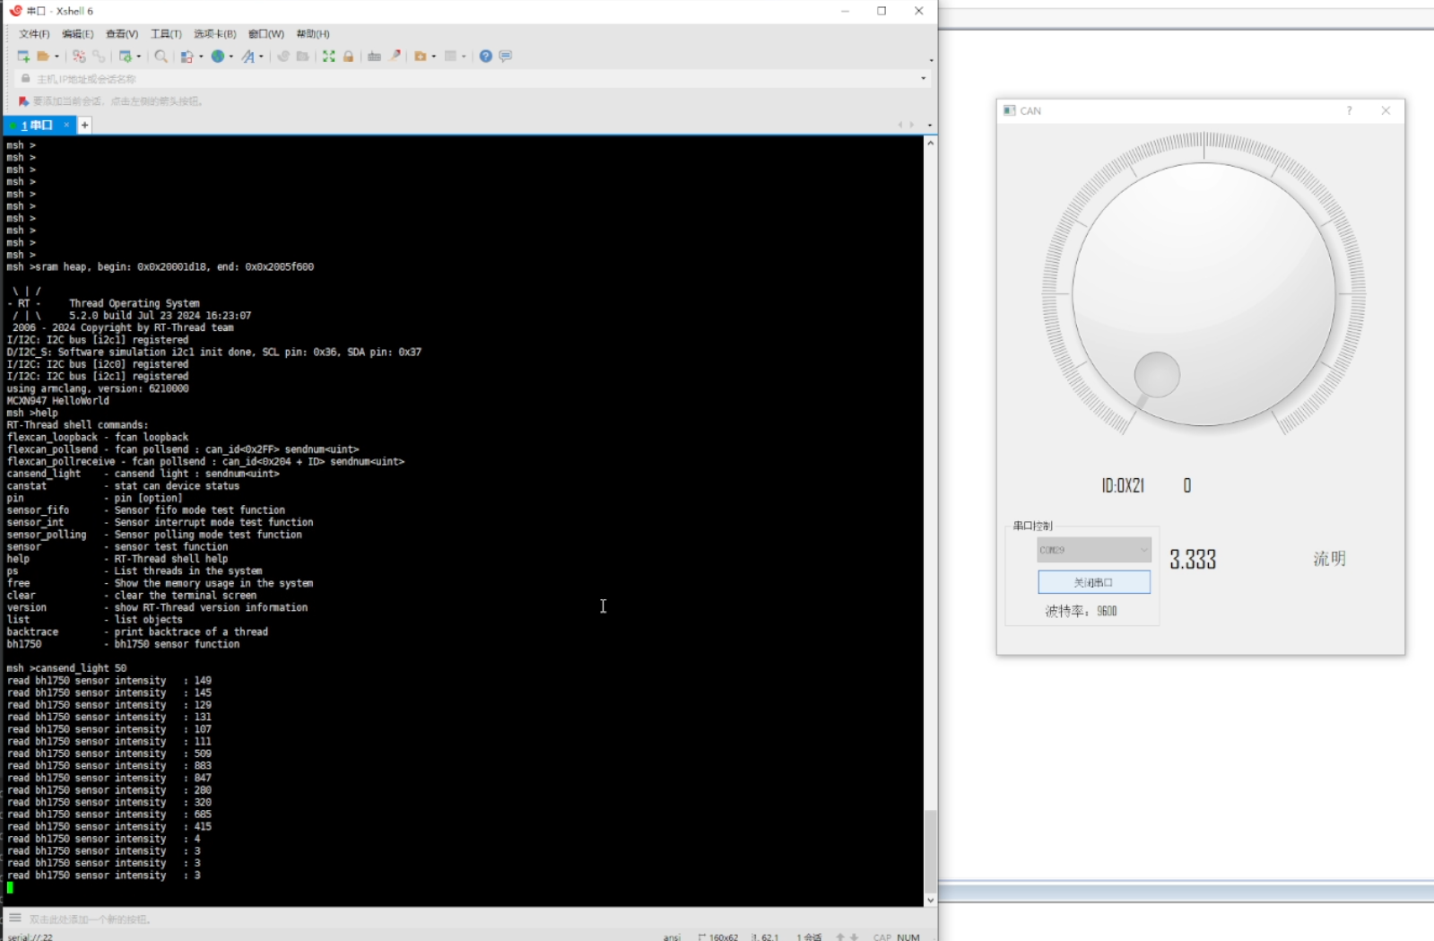1434x941 pixels.
Task: Click the highlighter pen icon
Action: coord(395,56)
